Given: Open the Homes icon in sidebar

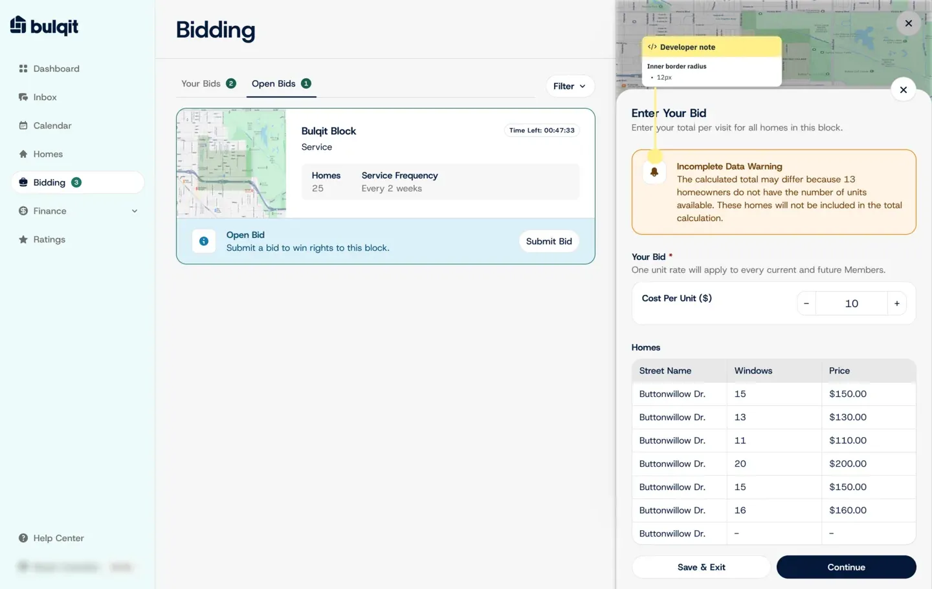Looking at the screenshot, I should click(x=23, y=154).
